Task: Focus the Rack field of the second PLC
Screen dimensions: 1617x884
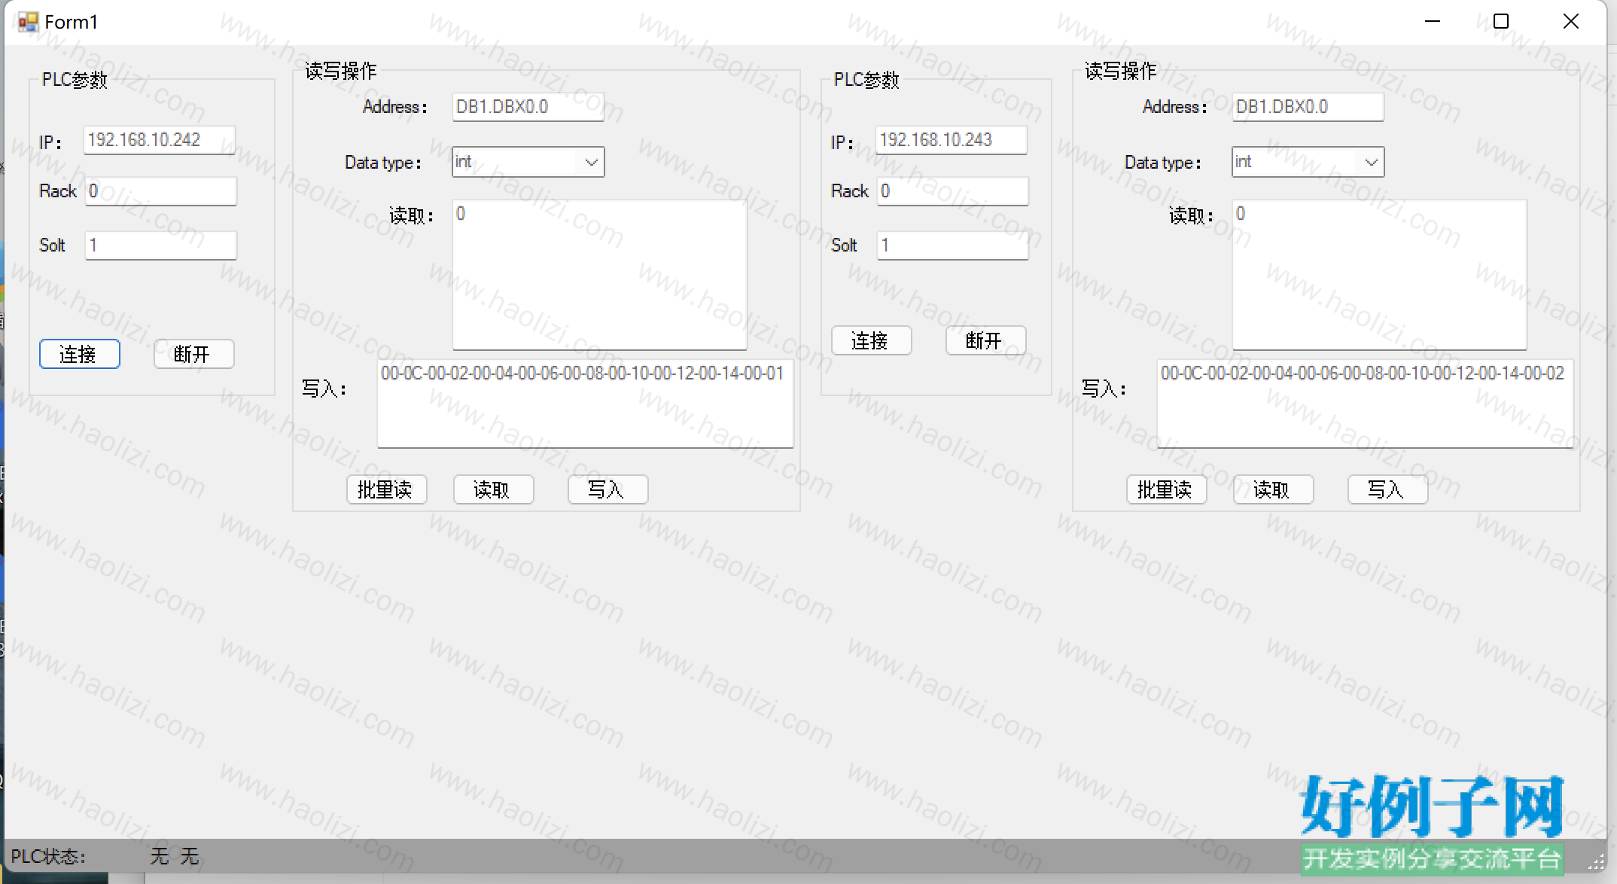Action: tap(952, 191)
